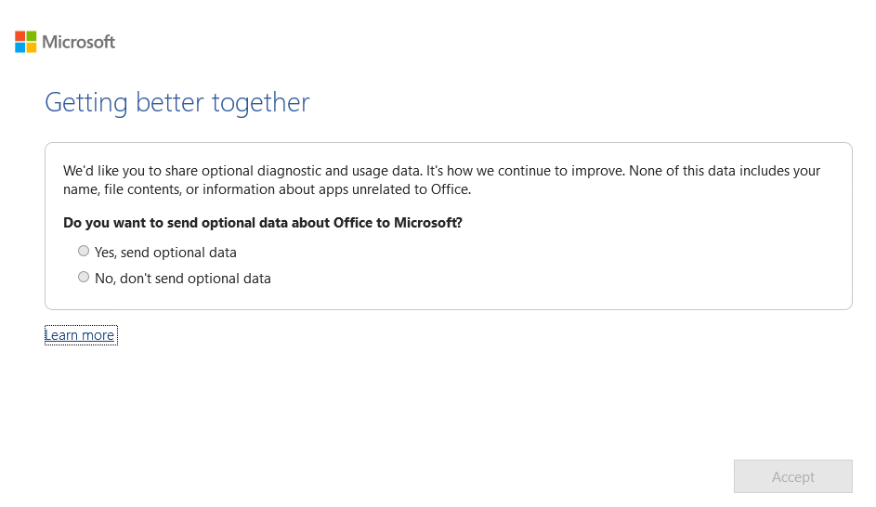Click the gray Microsoft wordmark text

point(79,42)
